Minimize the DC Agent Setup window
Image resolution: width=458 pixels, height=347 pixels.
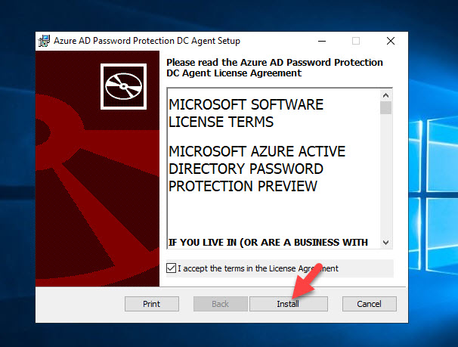coord(322,41)
